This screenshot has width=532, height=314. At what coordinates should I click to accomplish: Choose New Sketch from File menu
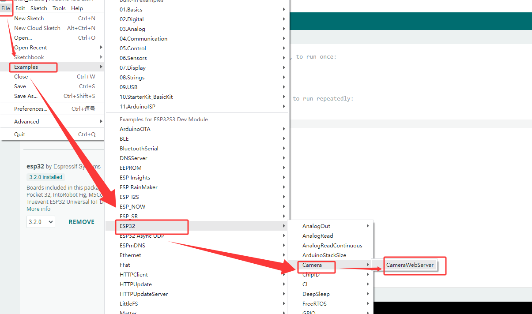53,19
